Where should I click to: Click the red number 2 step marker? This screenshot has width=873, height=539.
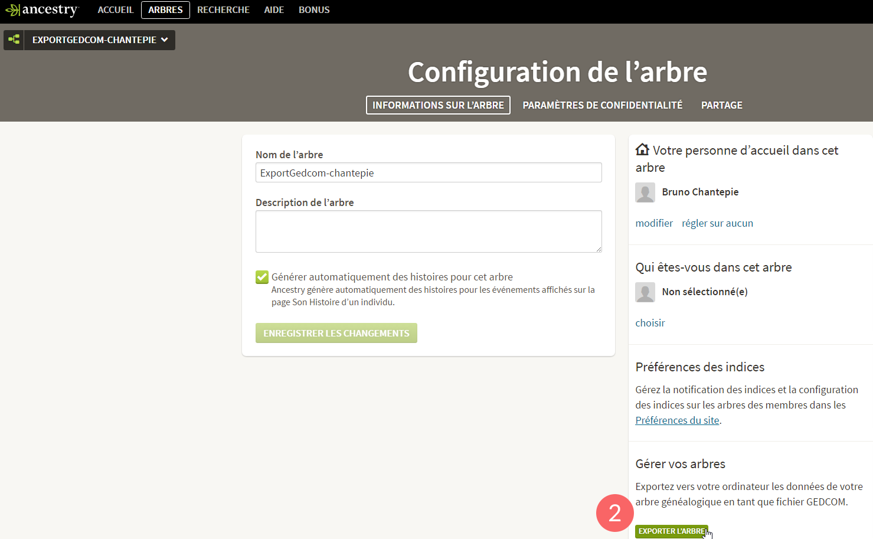click(x=614, y=512)
